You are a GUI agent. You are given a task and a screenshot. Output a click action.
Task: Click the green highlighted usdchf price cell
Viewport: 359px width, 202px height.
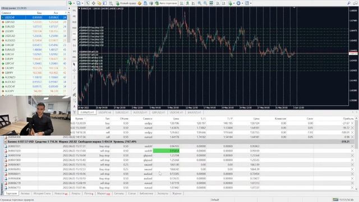tap(166, 151)
